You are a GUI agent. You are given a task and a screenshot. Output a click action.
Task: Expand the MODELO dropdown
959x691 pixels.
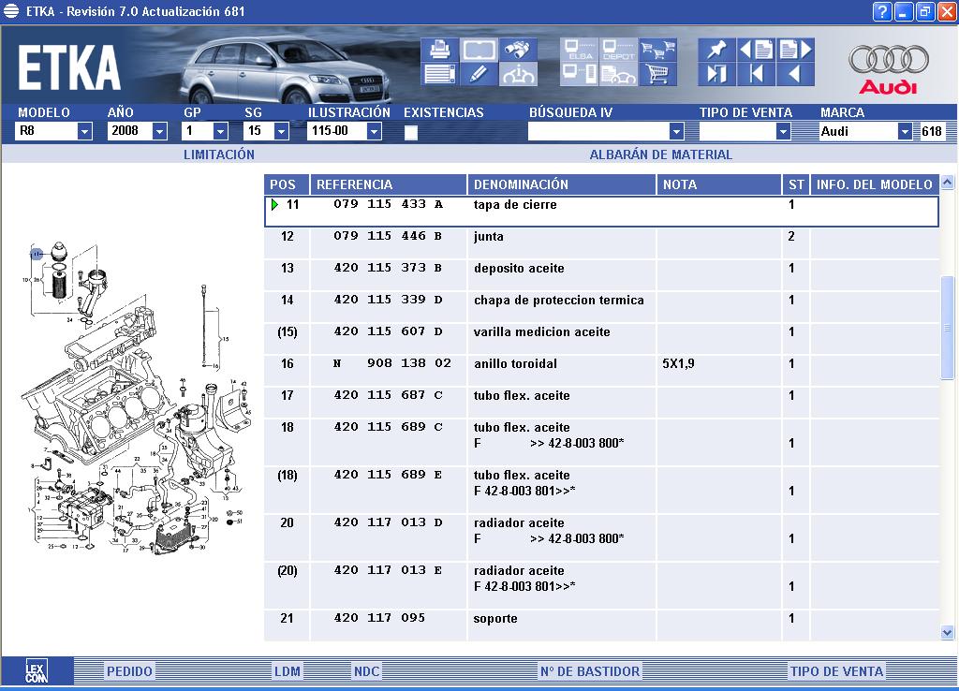[x=84, y=131]
